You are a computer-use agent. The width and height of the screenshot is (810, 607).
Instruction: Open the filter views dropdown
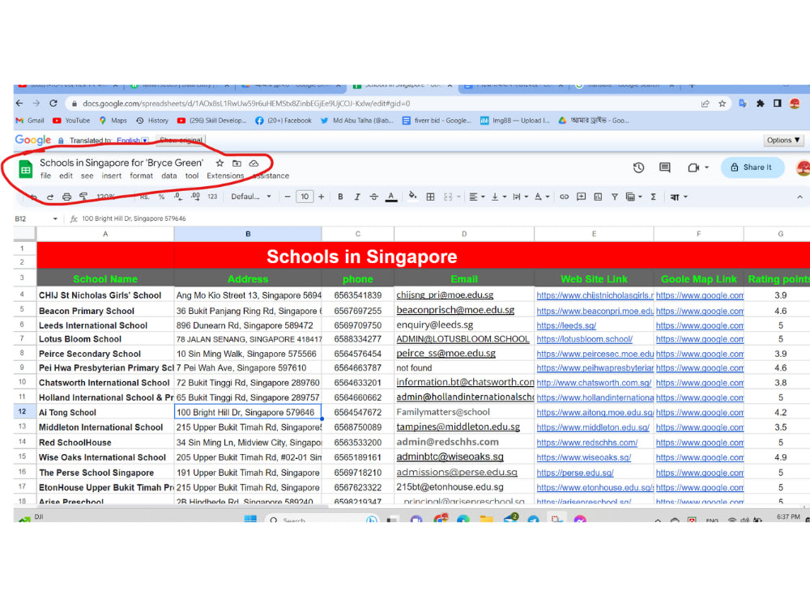634,197
